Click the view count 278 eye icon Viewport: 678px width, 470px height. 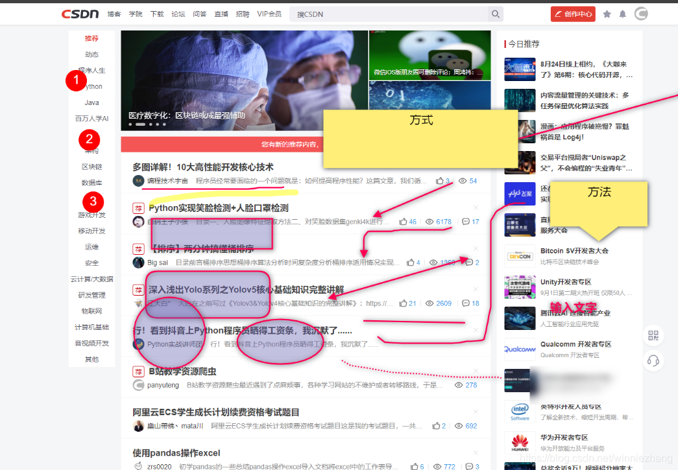[x=459, y=385]
